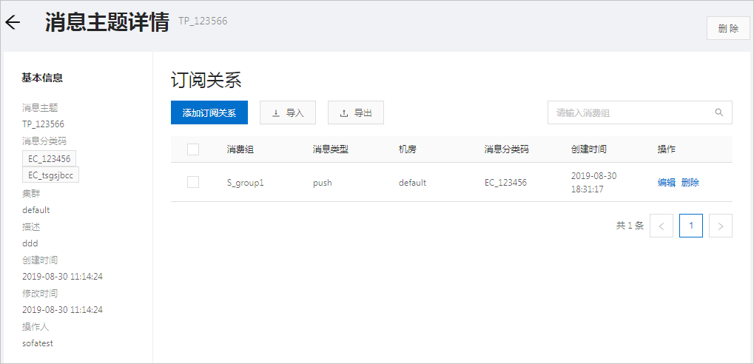Click the TP_123566 subtitle beside page title
754x364 pixels.
pos(203,21)
